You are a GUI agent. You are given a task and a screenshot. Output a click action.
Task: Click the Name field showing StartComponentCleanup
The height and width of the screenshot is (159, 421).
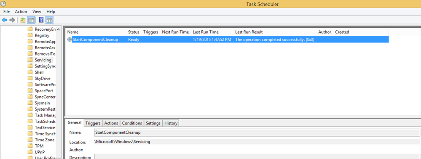tap(257, 132)
